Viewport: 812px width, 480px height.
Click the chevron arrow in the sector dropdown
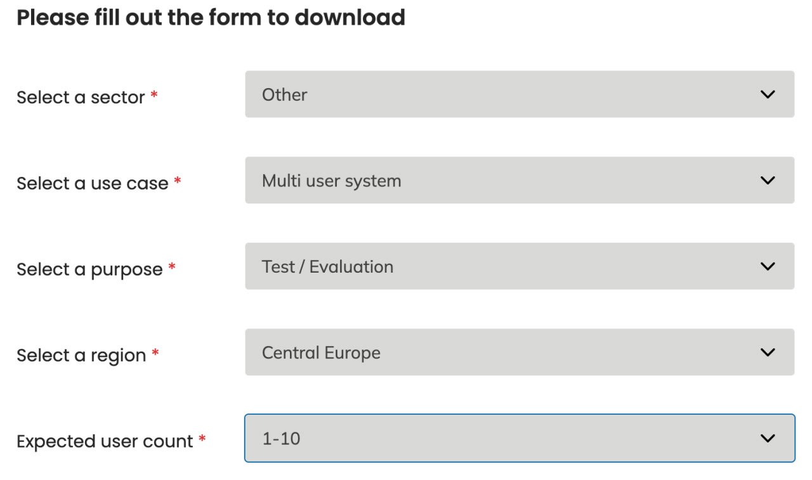(768, 94)
